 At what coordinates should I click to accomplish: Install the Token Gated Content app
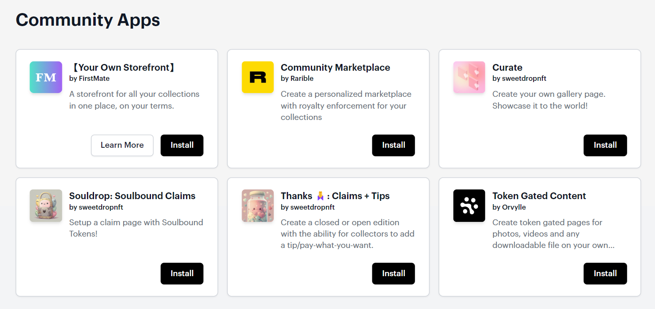605,274
